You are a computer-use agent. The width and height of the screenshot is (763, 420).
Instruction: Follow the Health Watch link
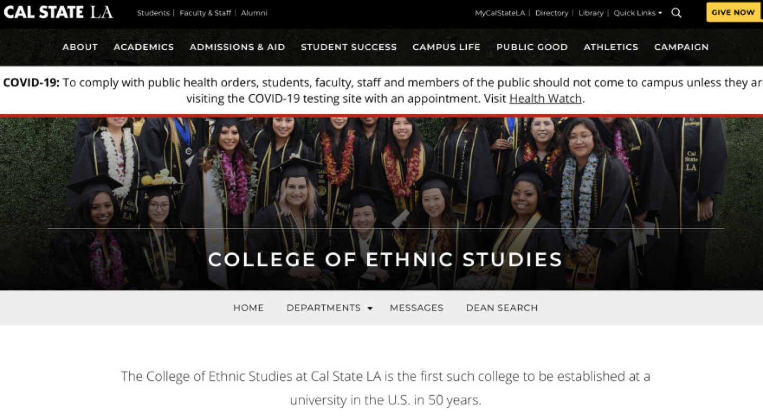(545, 98)
